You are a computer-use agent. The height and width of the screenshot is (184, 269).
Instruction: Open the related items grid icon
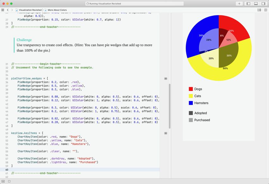coord(3,10)
